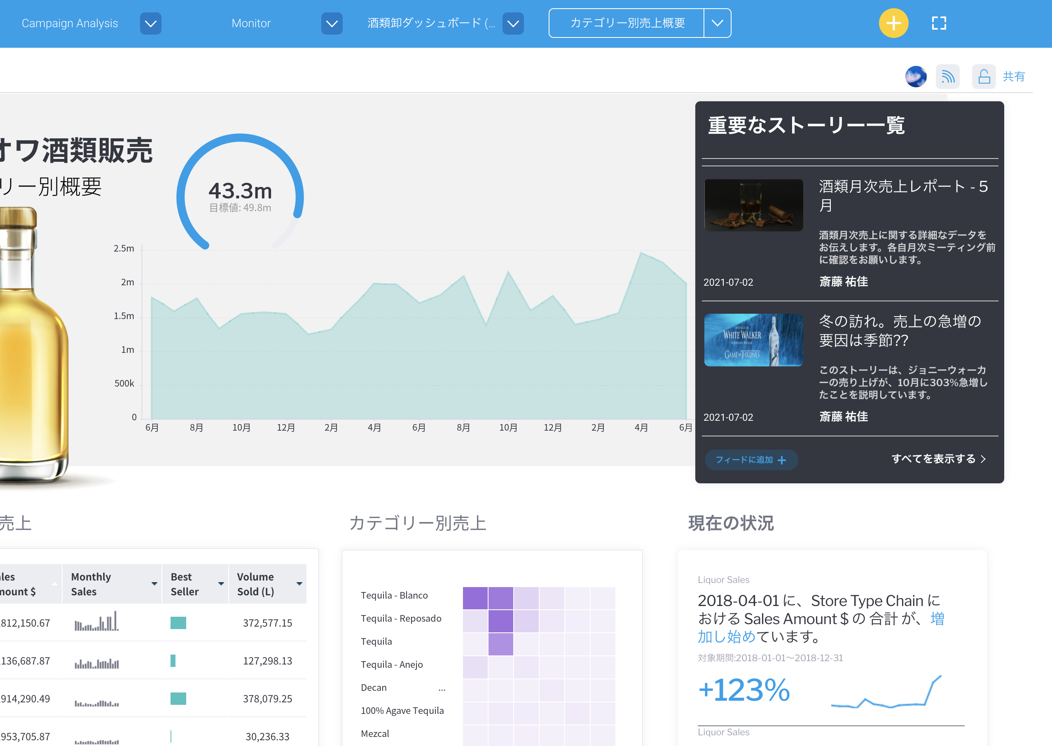Open the RSS broadcast feed icon
The image size is (1052, 746).
point(947,76)
